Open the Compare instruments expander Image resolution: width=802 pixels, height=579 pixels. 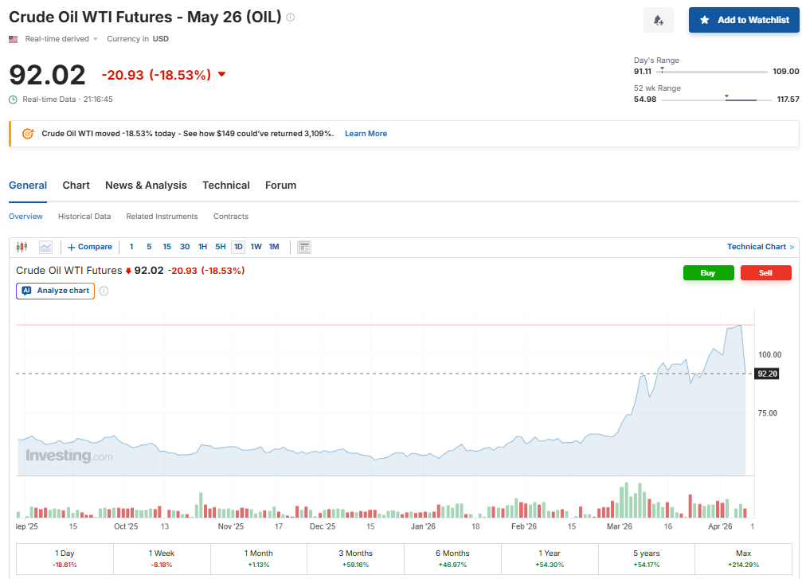tap(90, 247)
